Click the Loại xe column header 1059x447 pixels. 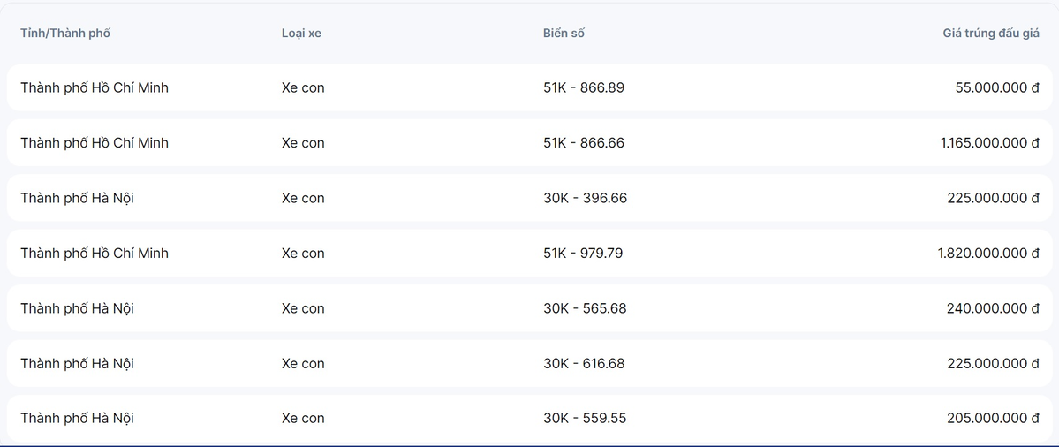tap(301, 34)
